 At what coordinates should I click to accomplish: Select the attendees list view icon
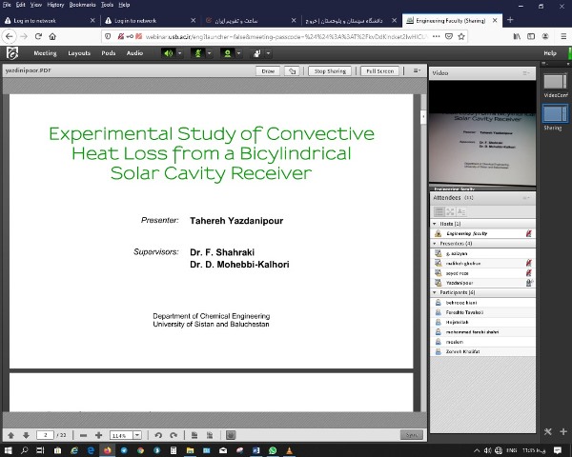pos(439,211)
